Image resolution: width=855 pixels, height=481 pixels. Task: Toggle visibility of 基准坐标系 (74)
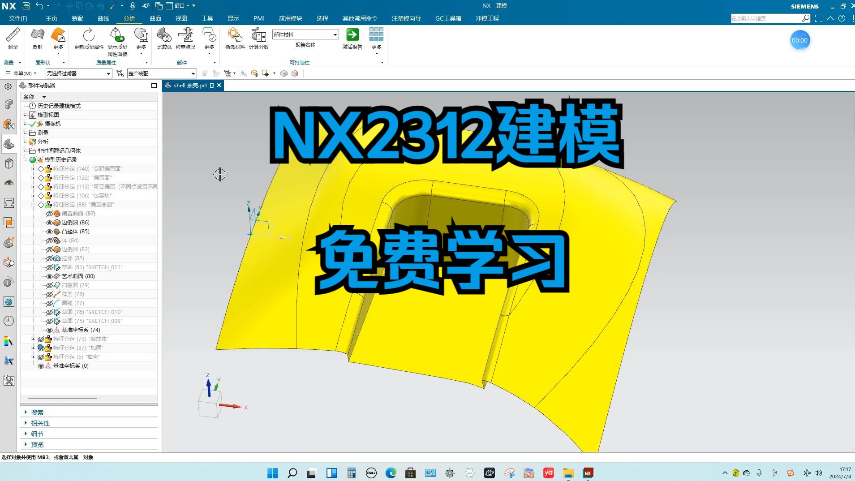click(49, 330)
